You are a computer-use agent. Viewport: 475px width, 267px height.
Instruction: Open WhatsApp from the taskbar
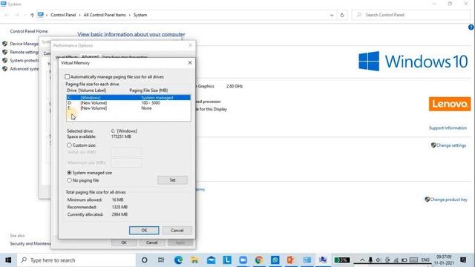(275, 260)
